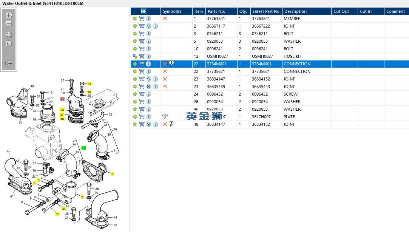Screen dimensions: 409x232
Task: Click the Qty. column header
Action: tap(244, 11)
